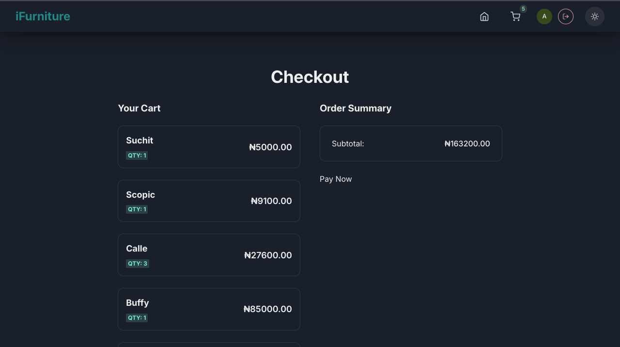Click the iFurniture logo
The width and height of the screenshot is (620, 347).
pos(43,16)
